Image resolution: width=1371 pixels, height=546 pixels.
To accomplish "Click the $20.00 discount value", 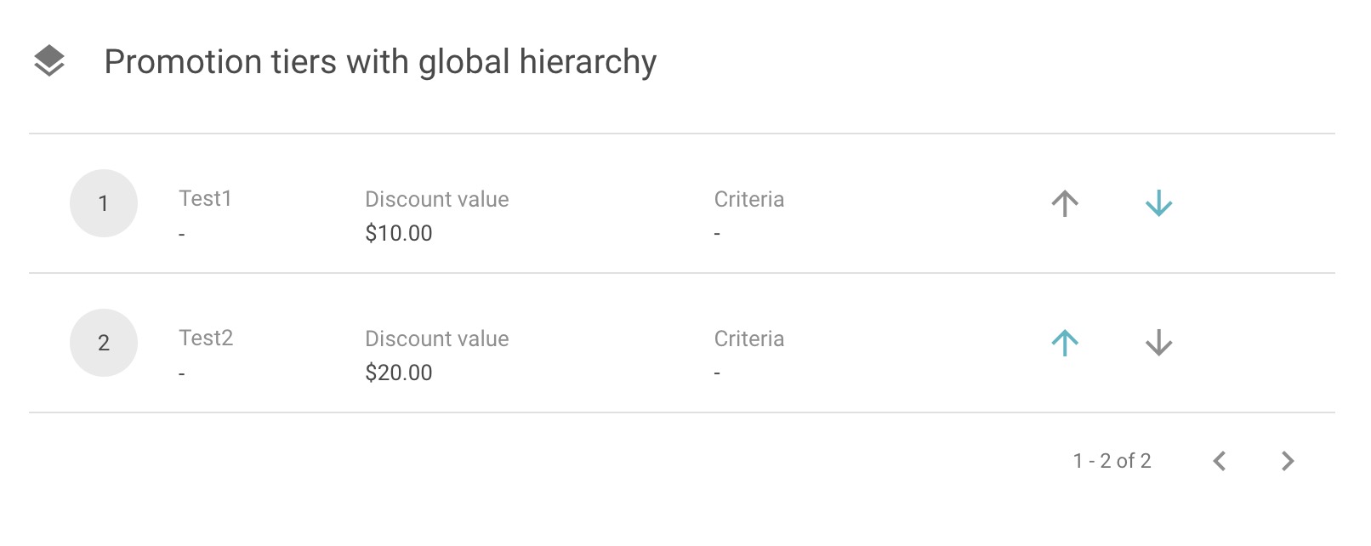I will 399,372.
